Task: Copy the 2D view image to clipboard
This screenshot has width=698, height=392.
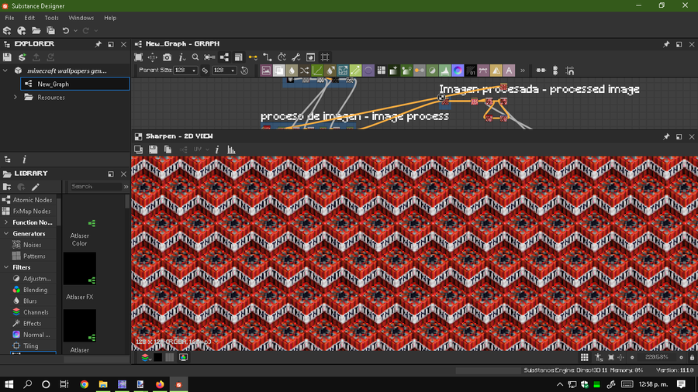Action: pyautogui.click(x=168, y=150)
